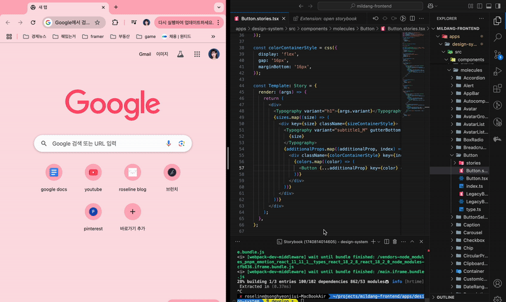This screenshot has width=506, height=302.
Task: Open editor More Actions ellipsis menu
Action: point(421,18)
